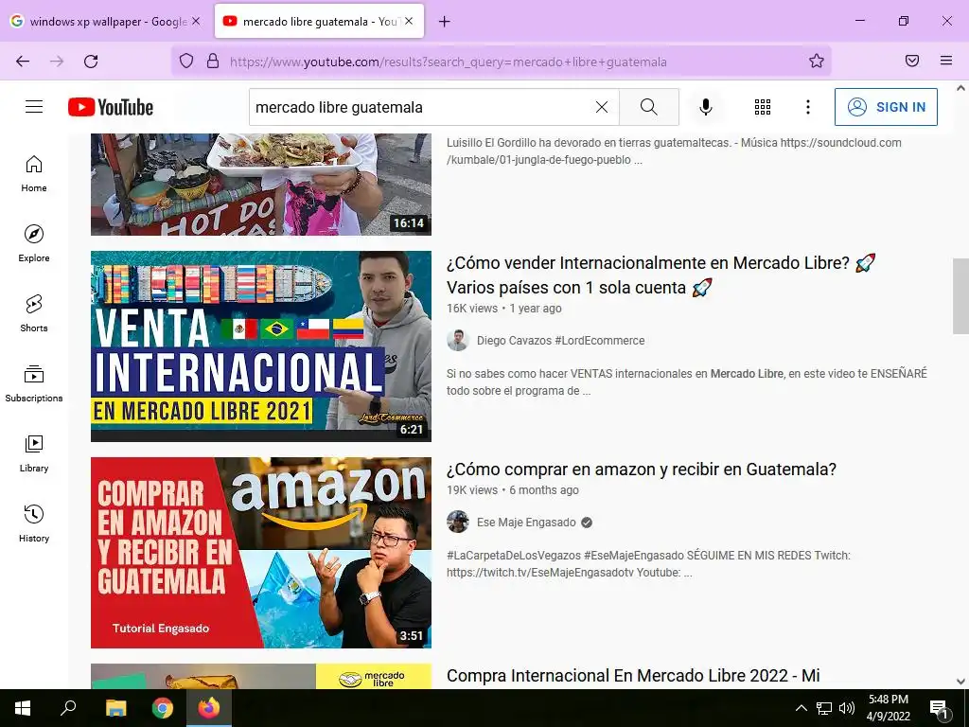The width and height of the screenshot is (969, 727).
Task: Open History in the sidebar
Action: point(34,523)
